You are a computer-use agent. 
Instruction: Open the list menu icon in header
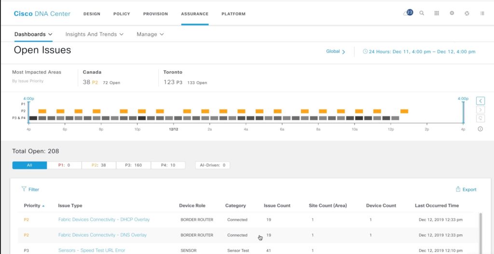coord(482,13)
